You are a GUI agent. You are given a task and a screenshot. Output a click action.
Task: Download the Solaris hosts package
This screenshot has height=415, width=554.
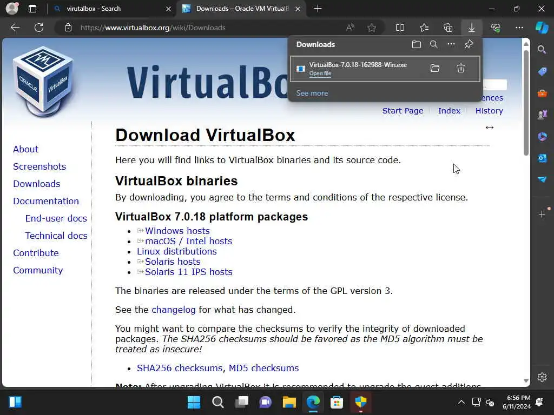pos(173,262)
